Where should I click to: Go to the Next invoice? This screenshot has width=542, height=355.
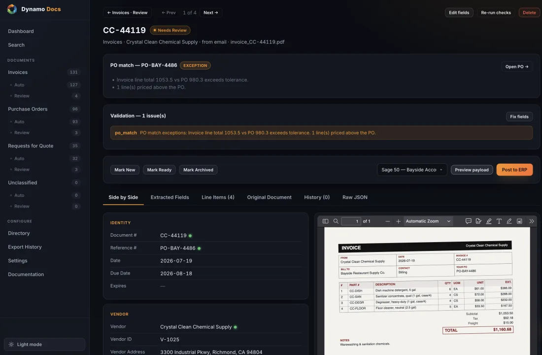tap(210, 12)
